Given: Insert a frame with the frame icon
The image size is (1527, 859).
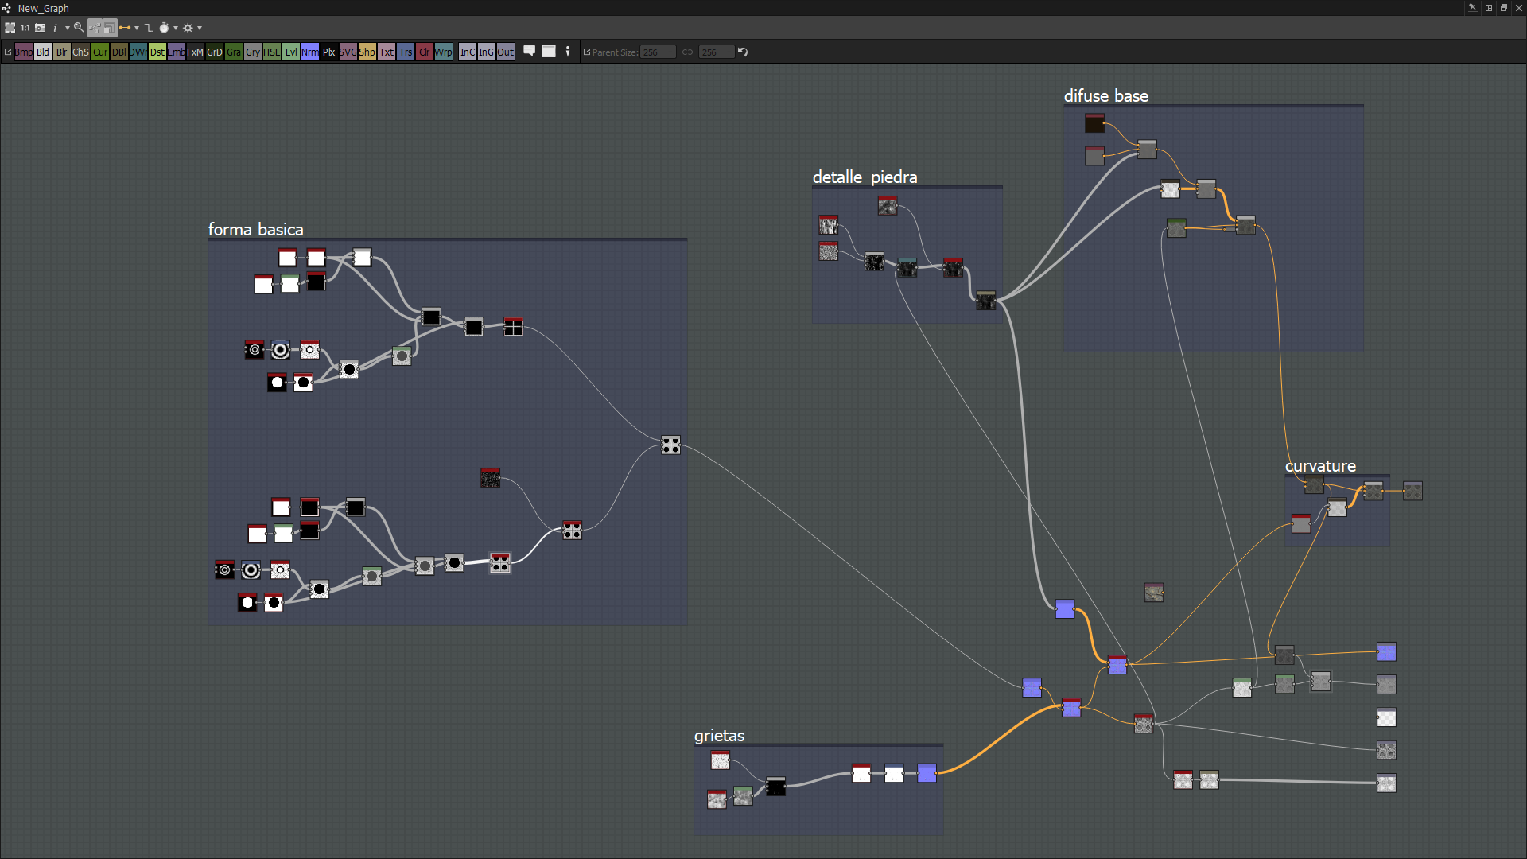Looking at the screenshot, I should [x=549, y=52].
